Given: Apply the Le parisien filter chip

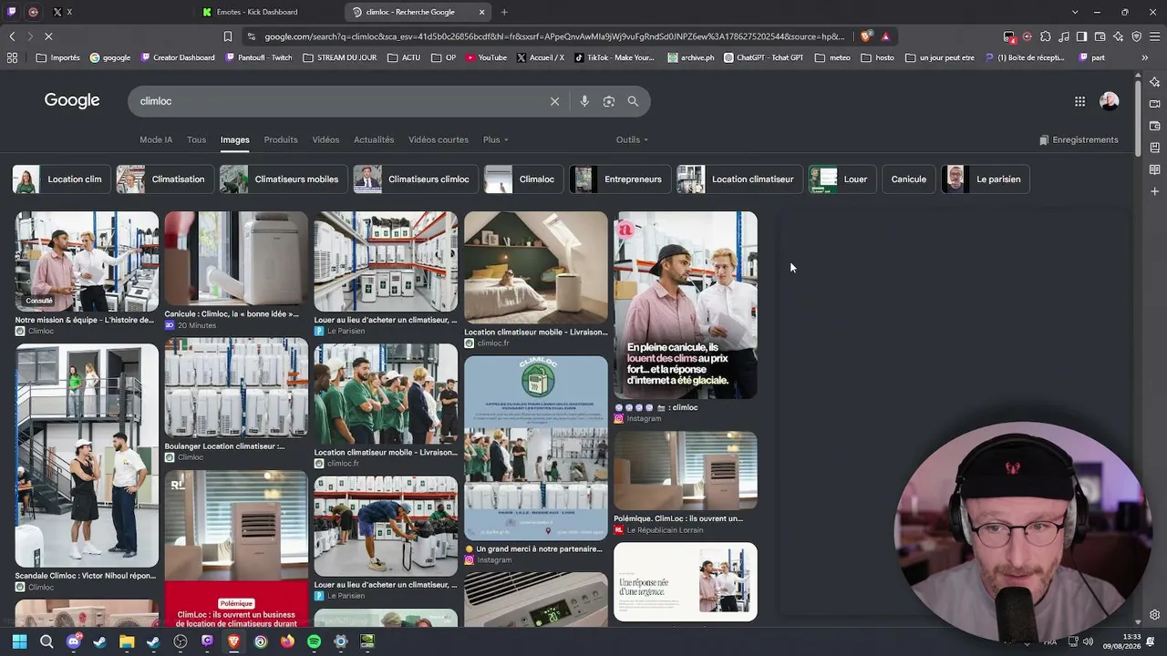Looking at the screenshot, I should pos(986,179).
